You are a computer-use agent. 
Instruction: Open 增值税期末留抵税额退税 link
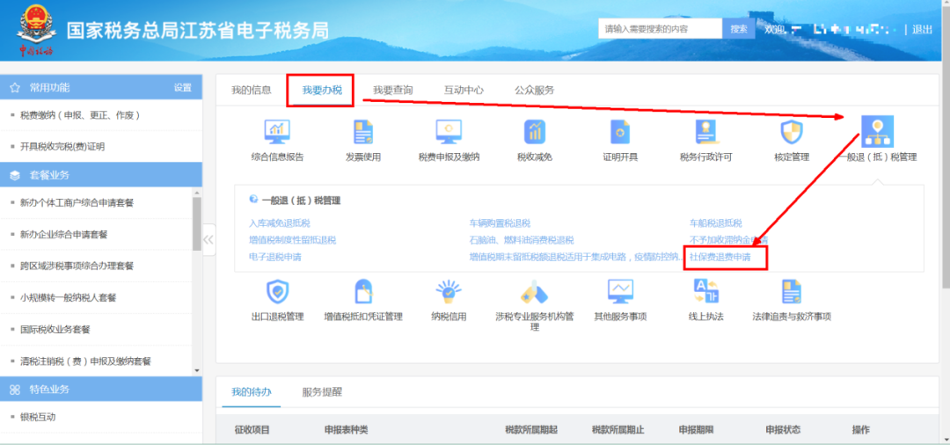tap(574, 258)
